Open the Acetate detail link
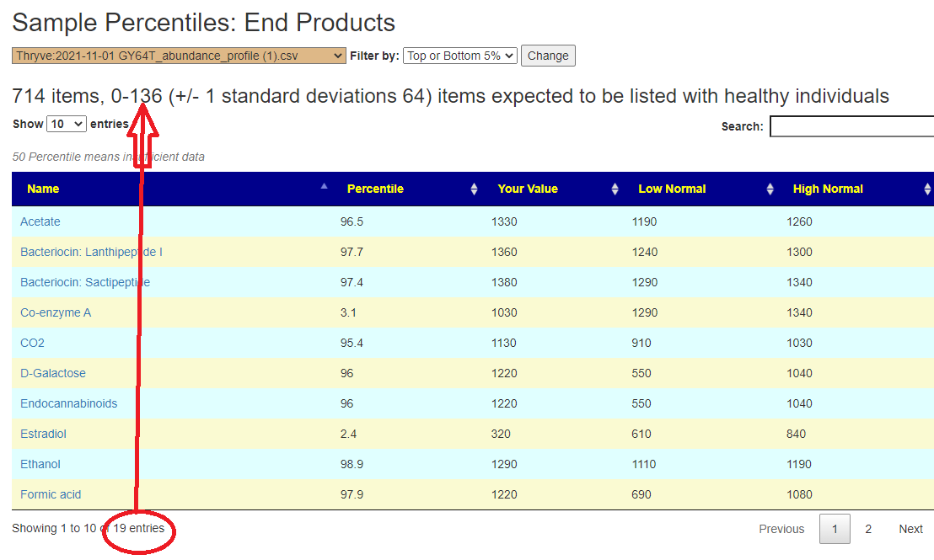 click(40, 221)
